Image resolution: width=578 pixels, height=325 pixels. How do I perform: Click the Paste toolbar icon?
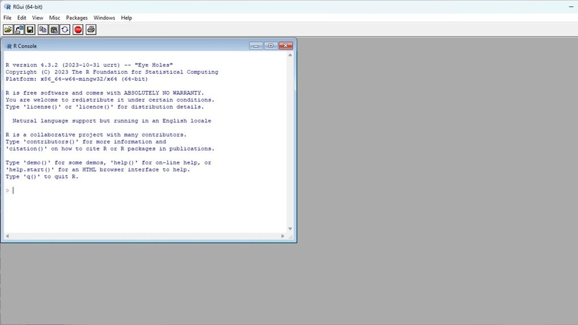(54, 29)
